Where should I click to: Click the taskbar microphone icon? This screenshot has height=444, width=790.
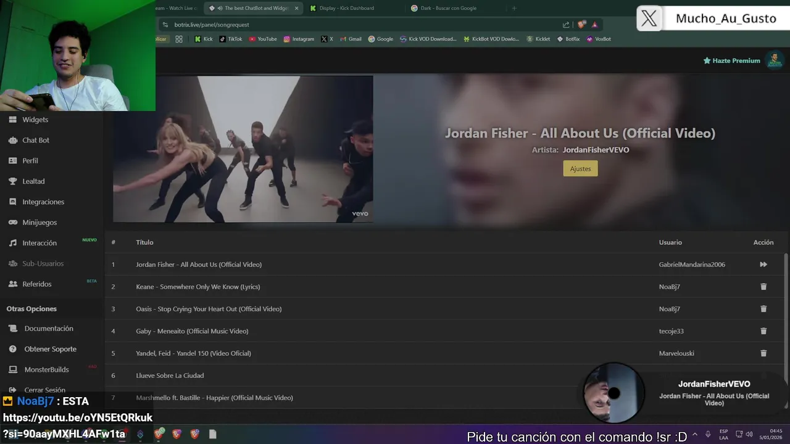pyautogui.click(x=708, y=434)
